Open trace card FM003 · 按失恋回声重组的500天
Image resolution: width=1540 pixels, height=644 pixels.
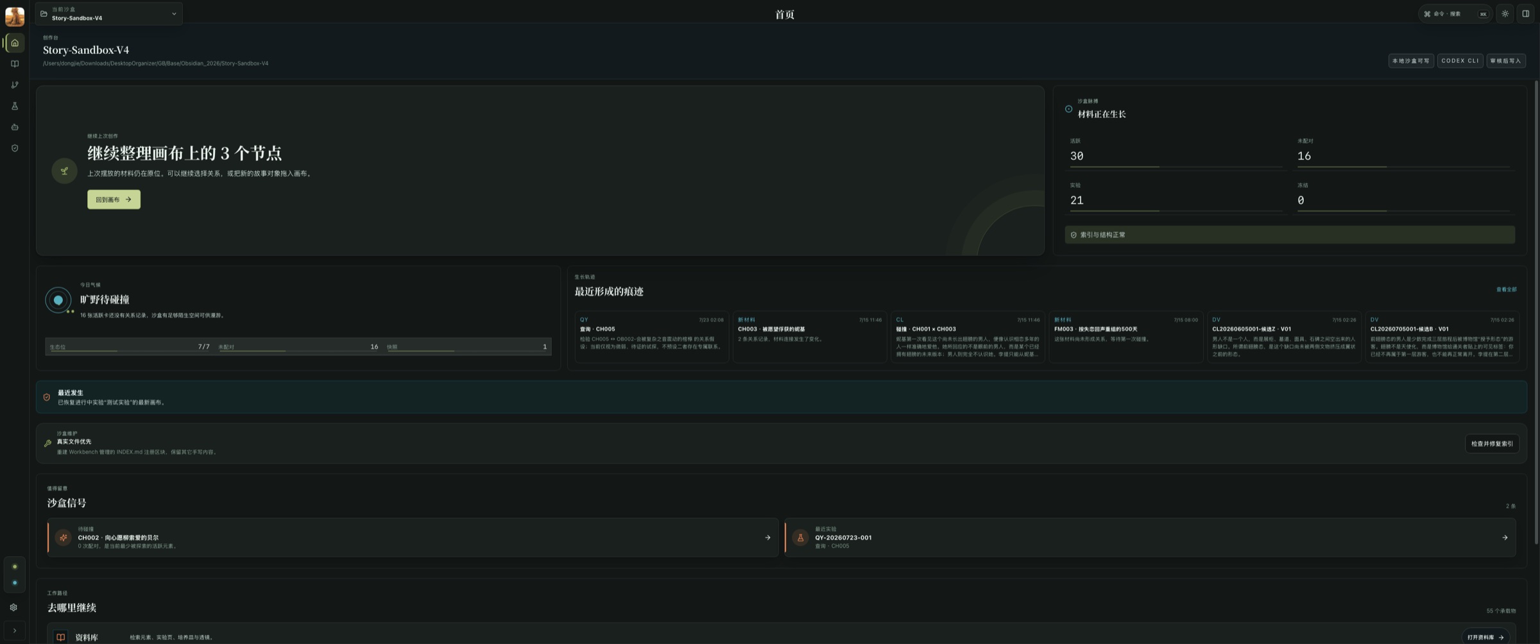coord(1126,337)
